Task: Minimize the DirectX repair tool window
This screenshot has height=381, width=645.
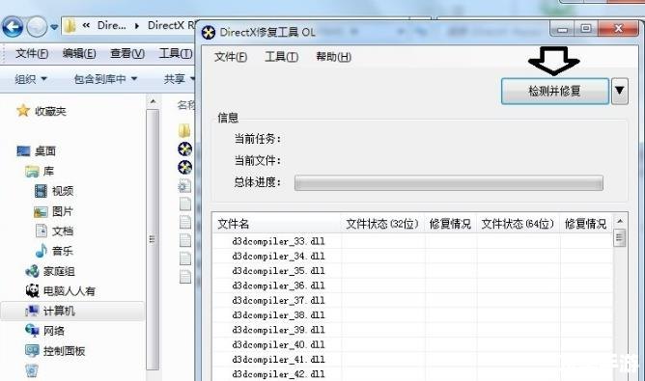Action: pyautogui.click(x=563, y=29)
